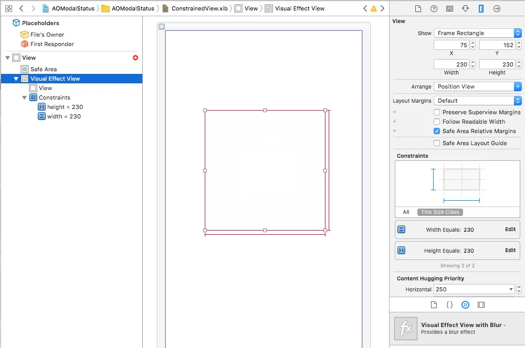525x348 pixels.
Task: Click height constraint indicator in diagram
Action: point(433,180)
